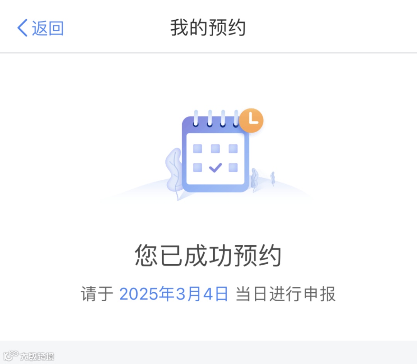Click the 您已成功预约 success heading
This screenshot has width=417, height=364.
coord(208,255)
